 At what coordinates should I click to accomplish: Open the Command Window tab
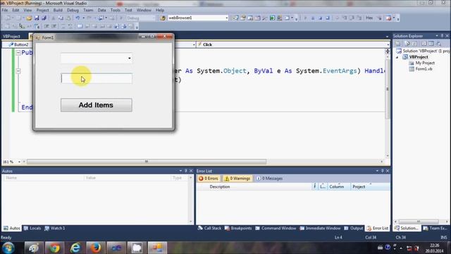click(276, 228)
